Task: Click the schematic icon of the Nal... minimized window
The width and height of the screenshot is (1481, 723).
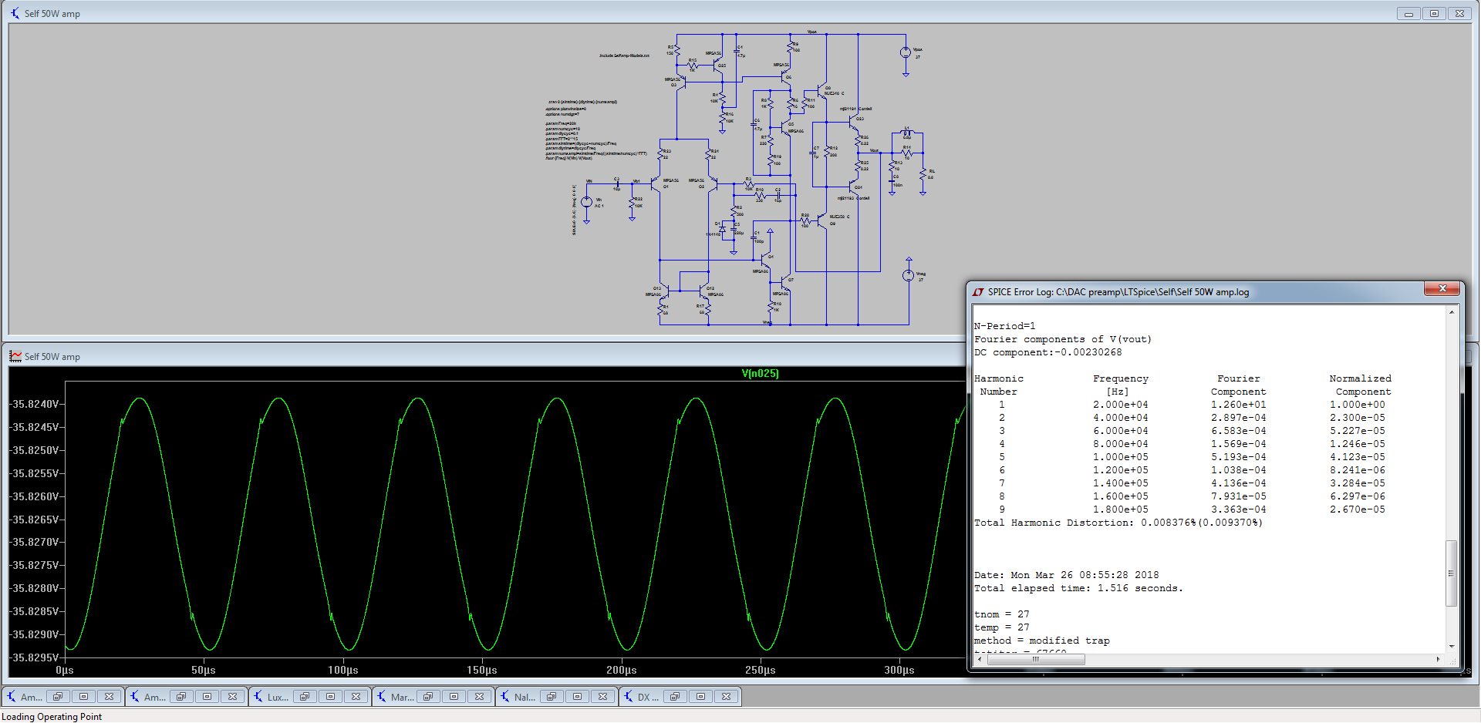Action: pyautogui.click(x=504, y=697)
